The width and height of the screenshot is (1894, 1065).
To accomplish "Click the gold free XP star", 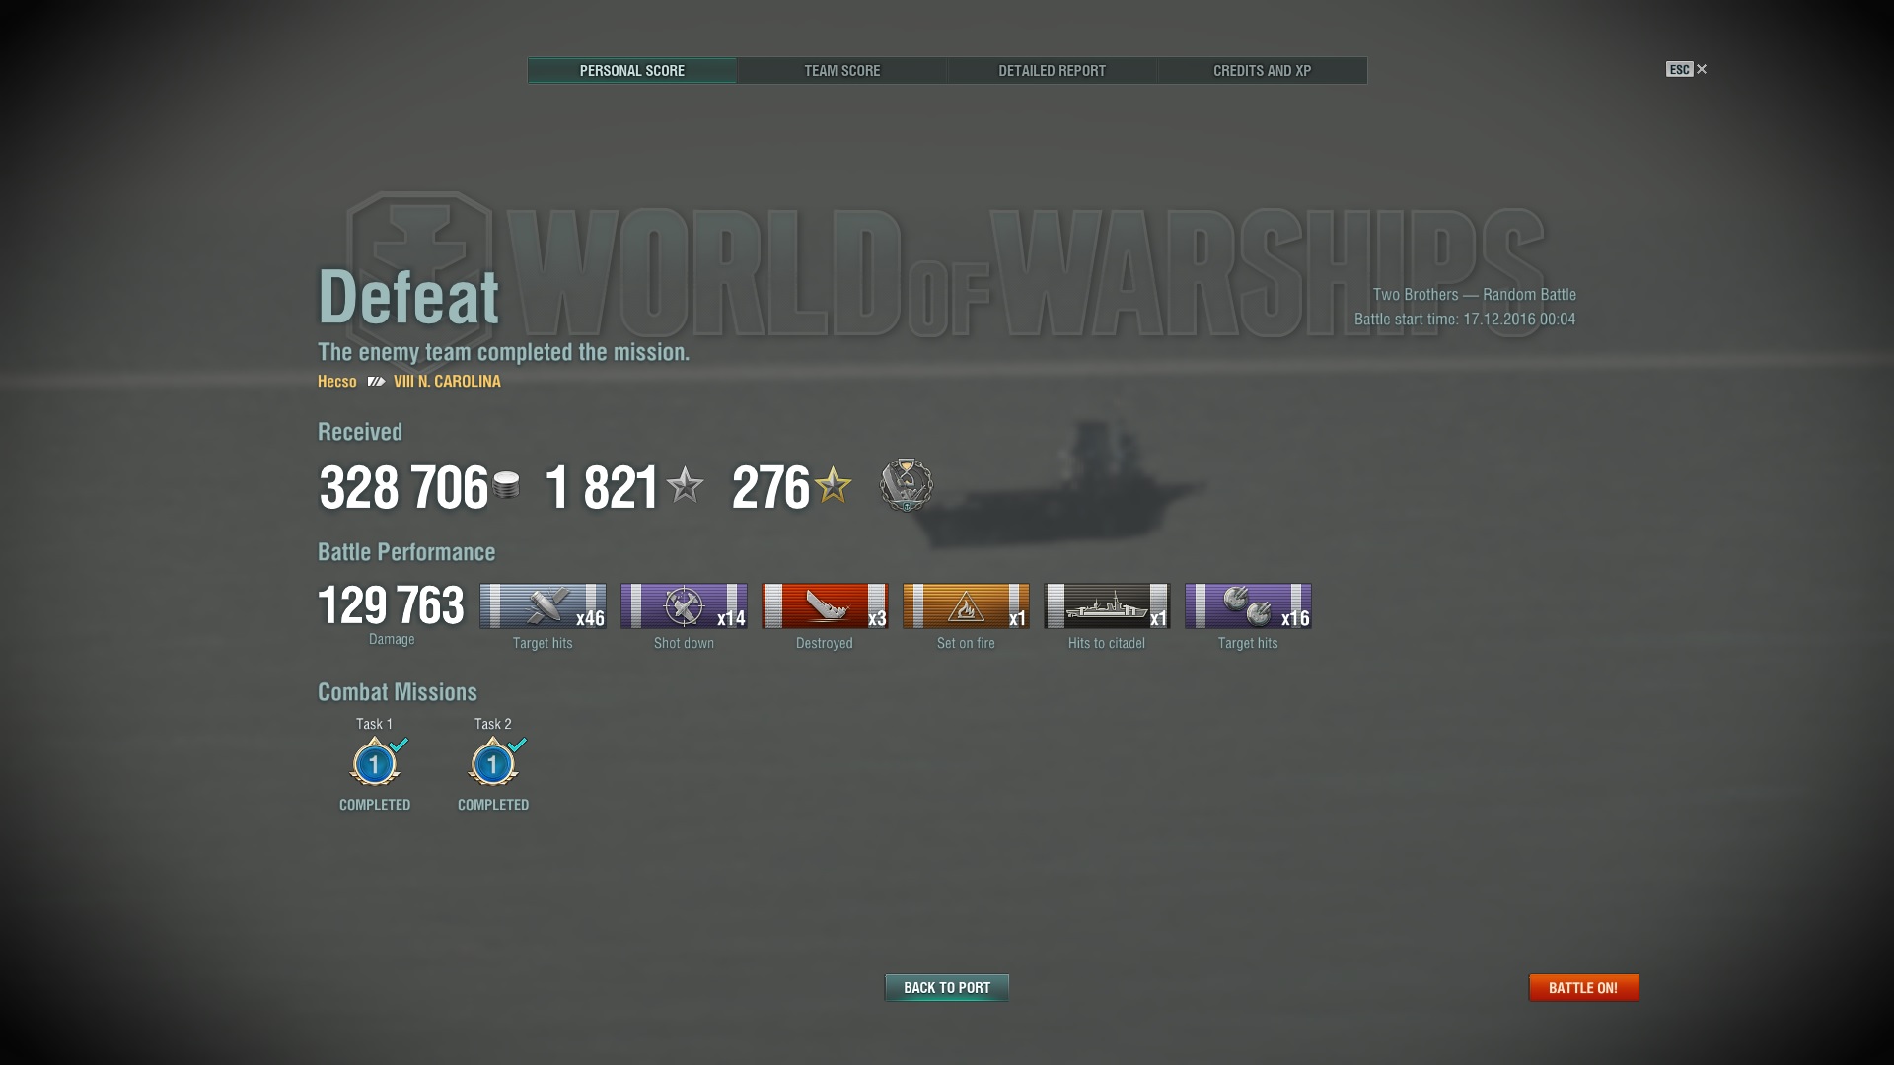I will (834, 485).
